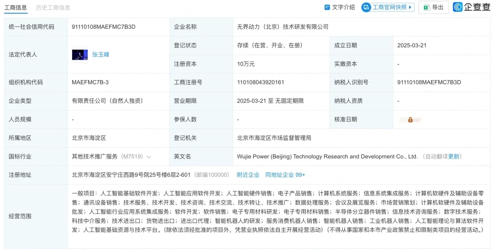Click the lock icon beside 核准日期
The image size is (493, 252).
pos(410,120)
